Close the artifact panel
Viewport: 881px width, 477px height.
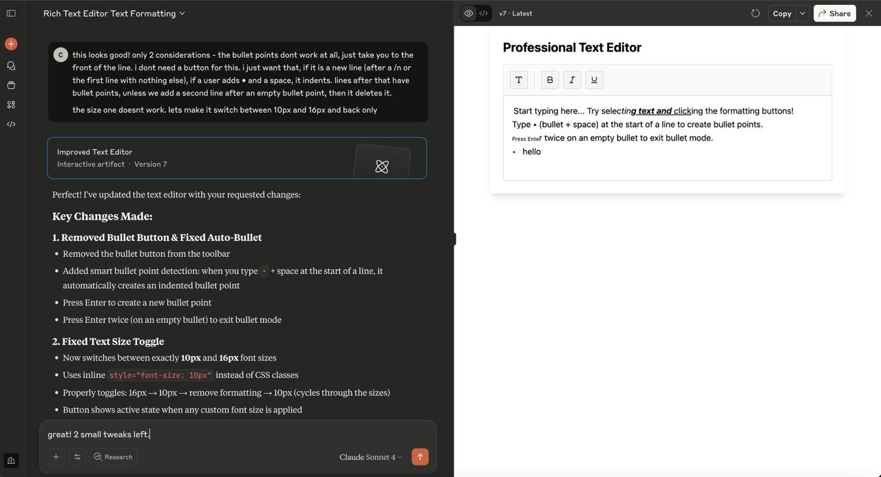tap(869, 13)
